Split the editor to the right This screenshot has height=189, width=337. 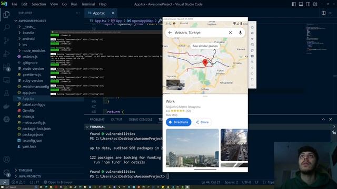coord(323,13)
